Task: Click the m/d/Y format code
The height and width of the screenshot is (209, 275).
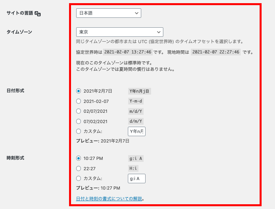Action: [x=136, y=111]
